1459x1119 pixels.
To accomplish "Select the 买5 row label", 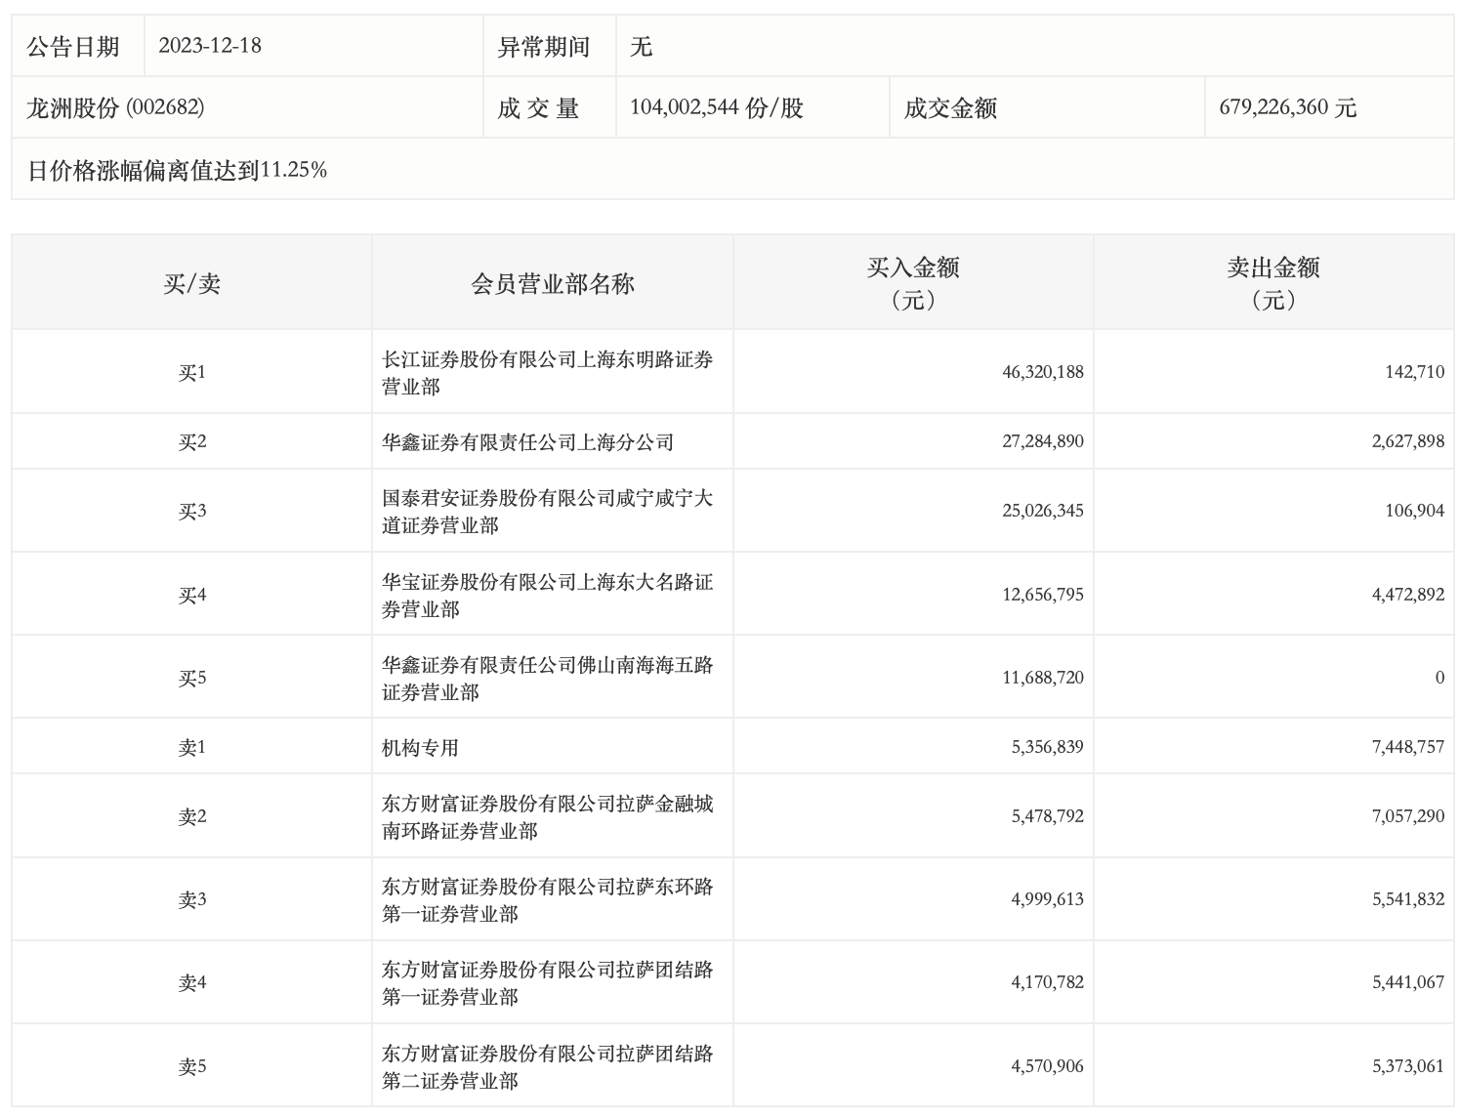I will [192, 678].
